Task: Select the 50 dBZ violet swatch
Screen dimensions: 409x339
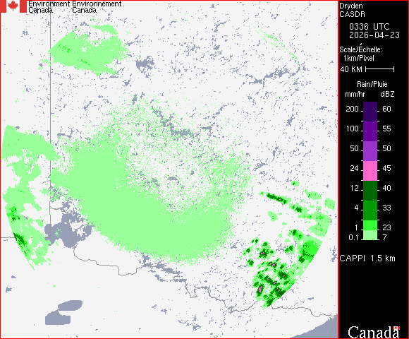Action: (x=370, y=151)
